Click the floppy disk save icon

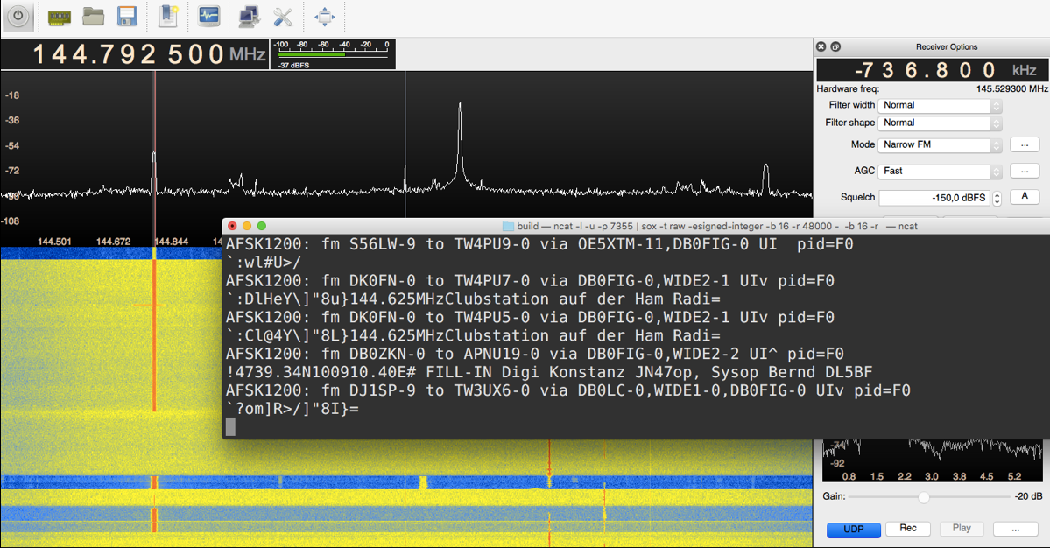tap(127, 17)
